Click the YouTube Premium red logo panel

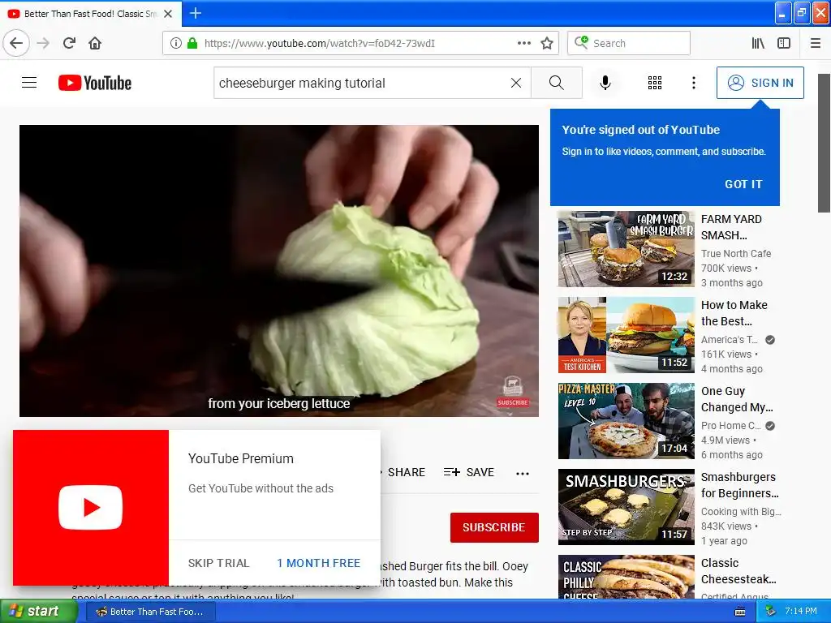(91, 508)
